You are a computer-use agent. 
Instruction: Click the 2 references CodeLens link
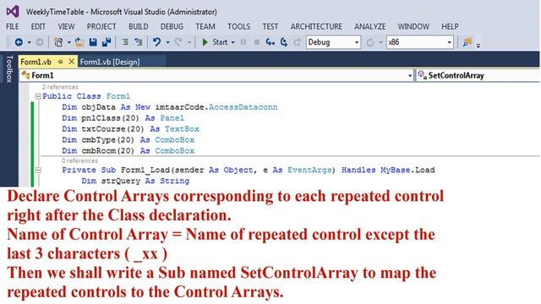tap(60, 87)
